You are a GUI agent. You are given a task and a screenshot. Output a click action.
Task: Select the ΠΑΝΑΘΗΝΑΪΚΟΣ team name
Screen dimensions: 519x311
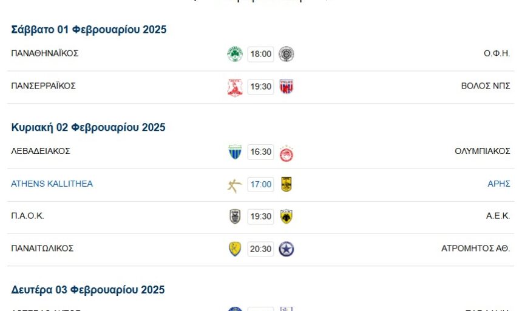(45, 53)
